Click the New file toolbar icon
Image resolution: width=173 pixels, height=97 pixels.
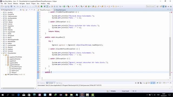[2, 6]
